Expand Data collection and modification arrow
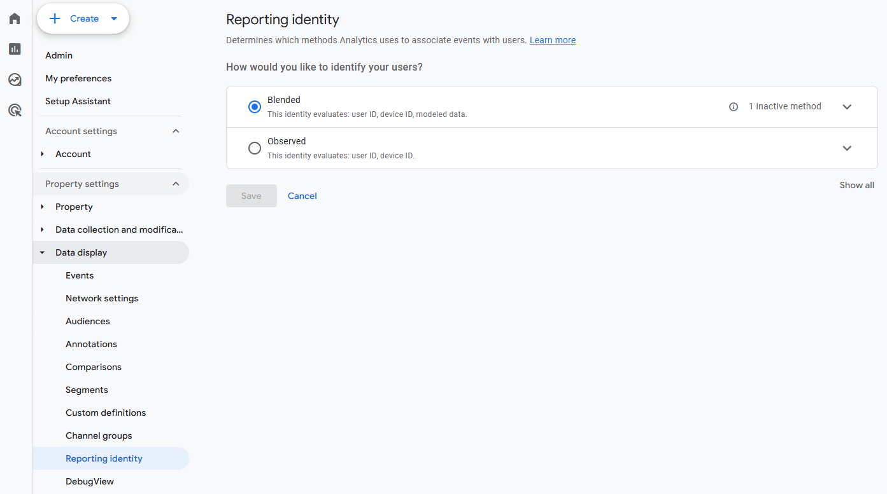 click(x=42, y=230)
